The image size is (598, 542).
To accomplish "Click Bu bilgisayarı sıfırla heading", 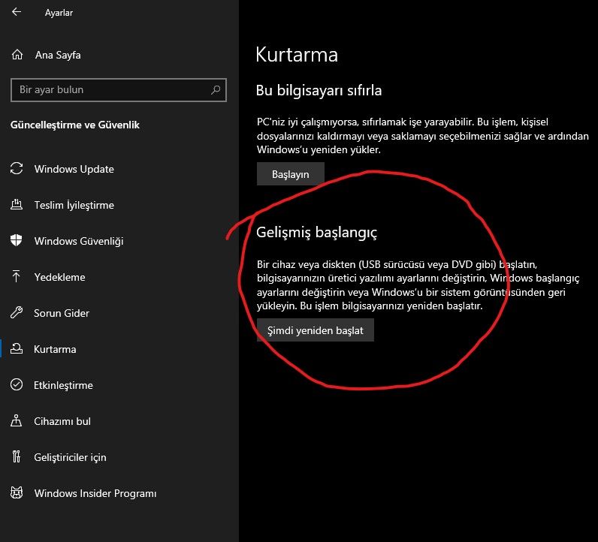I will pos(319,90).
